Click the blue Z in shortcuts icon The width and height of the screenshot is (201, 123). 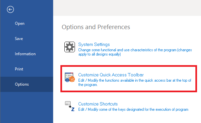point(73,109)
